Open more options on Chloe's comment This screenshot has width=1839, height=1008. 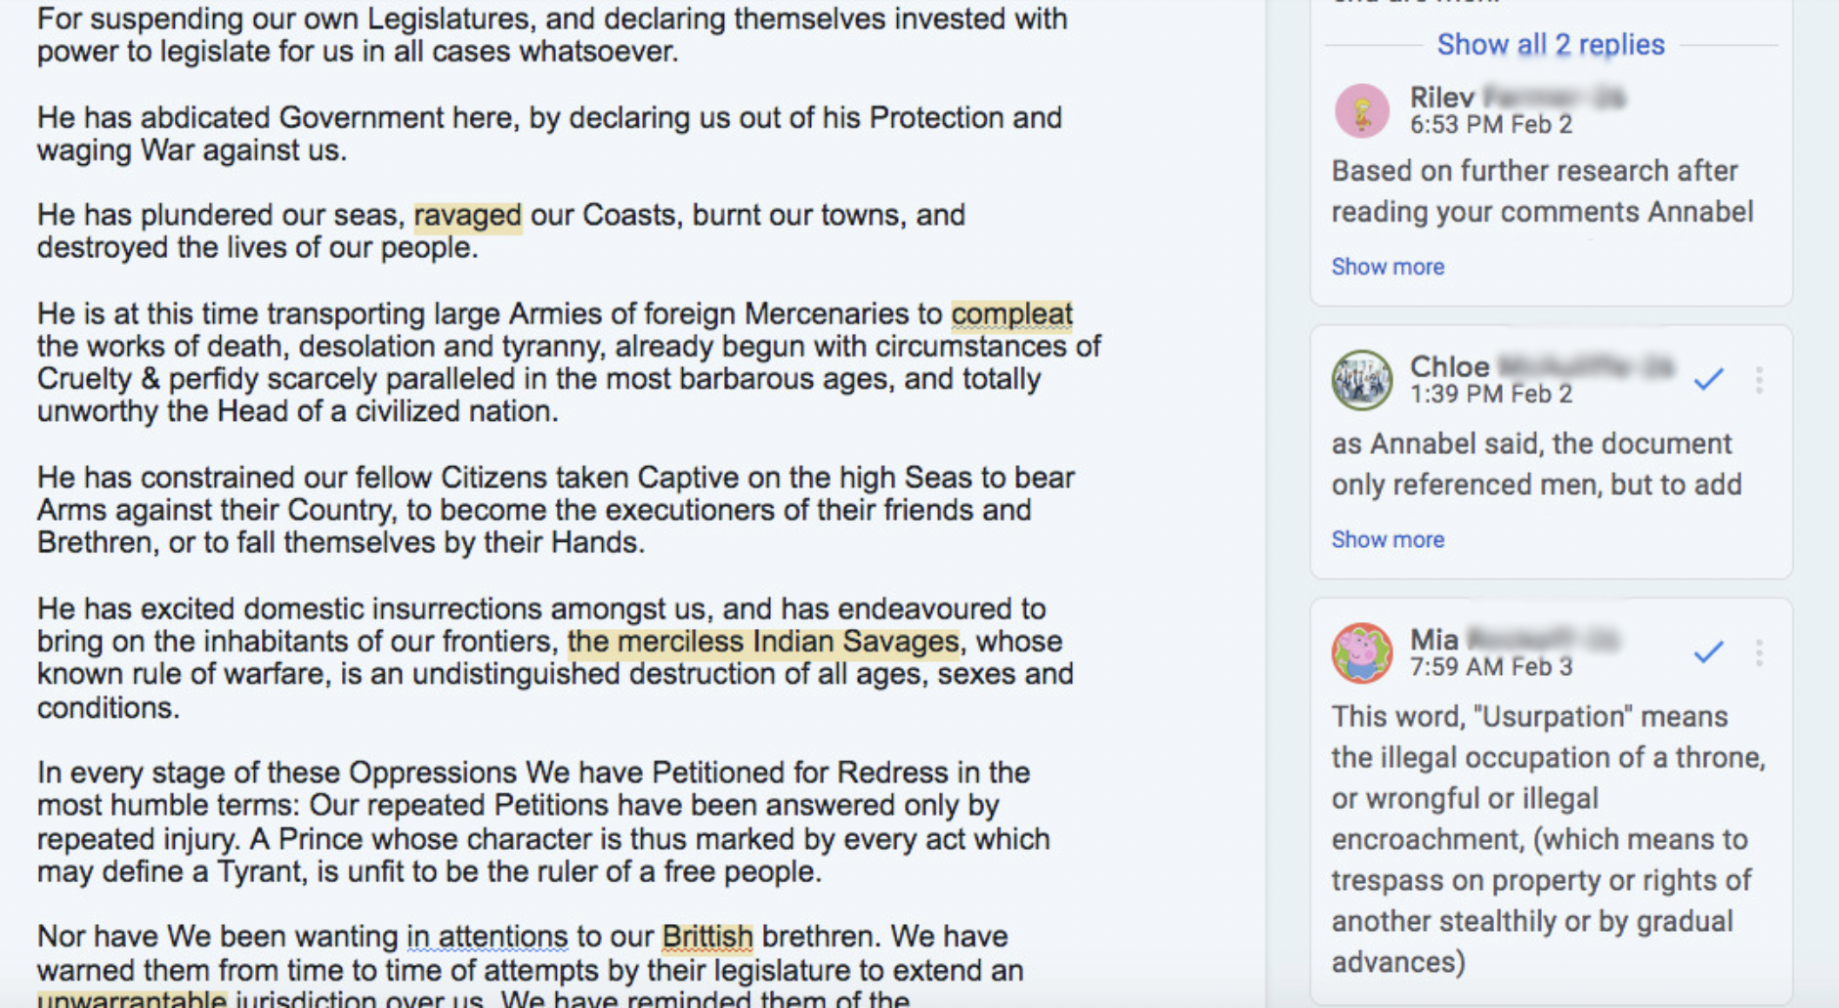1759,380
